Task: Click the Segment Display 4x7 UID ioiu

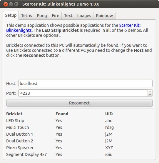Action: 109,154
